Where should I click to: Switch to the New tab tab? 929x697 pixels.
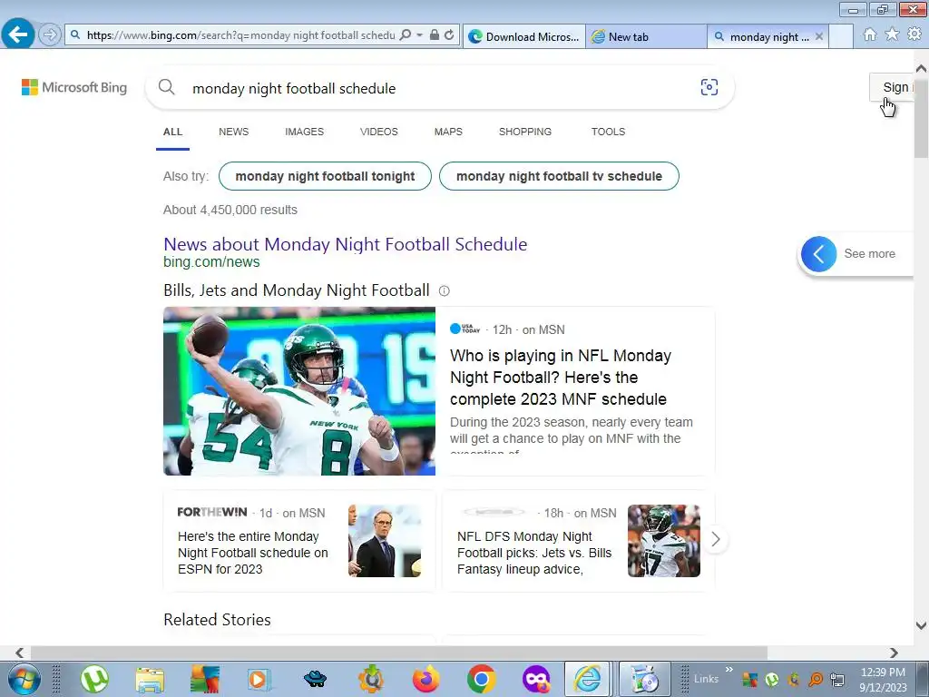coord(646,36)
